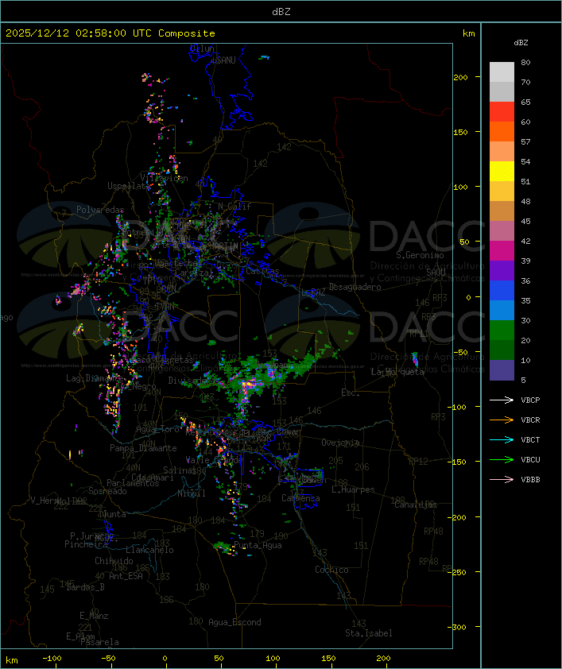Screen dimensions: 562x669
Task: Click the VBBB legend label
Action: tap(530, 480)
